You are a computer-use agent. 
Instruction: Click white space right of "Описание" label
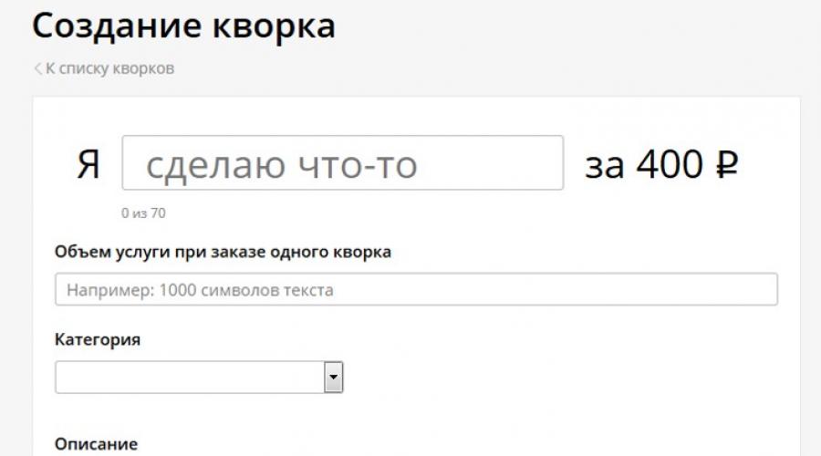point(456,443)
